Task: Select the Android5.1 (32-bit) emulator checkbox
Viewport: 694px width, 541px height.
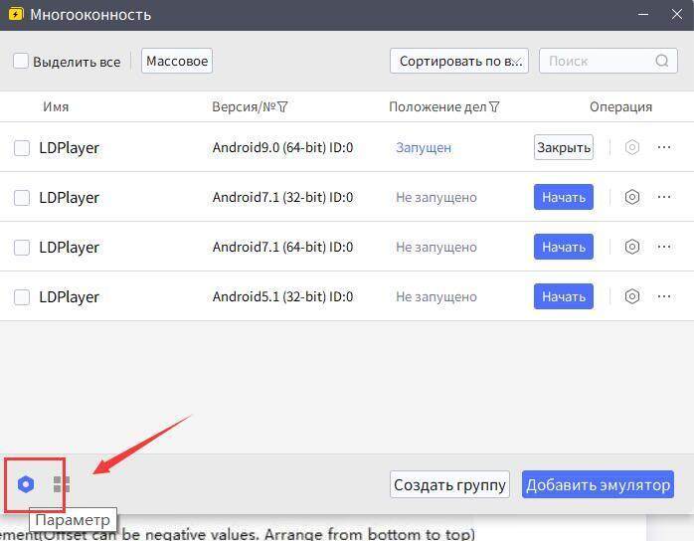Action: [x=22, y=297]
